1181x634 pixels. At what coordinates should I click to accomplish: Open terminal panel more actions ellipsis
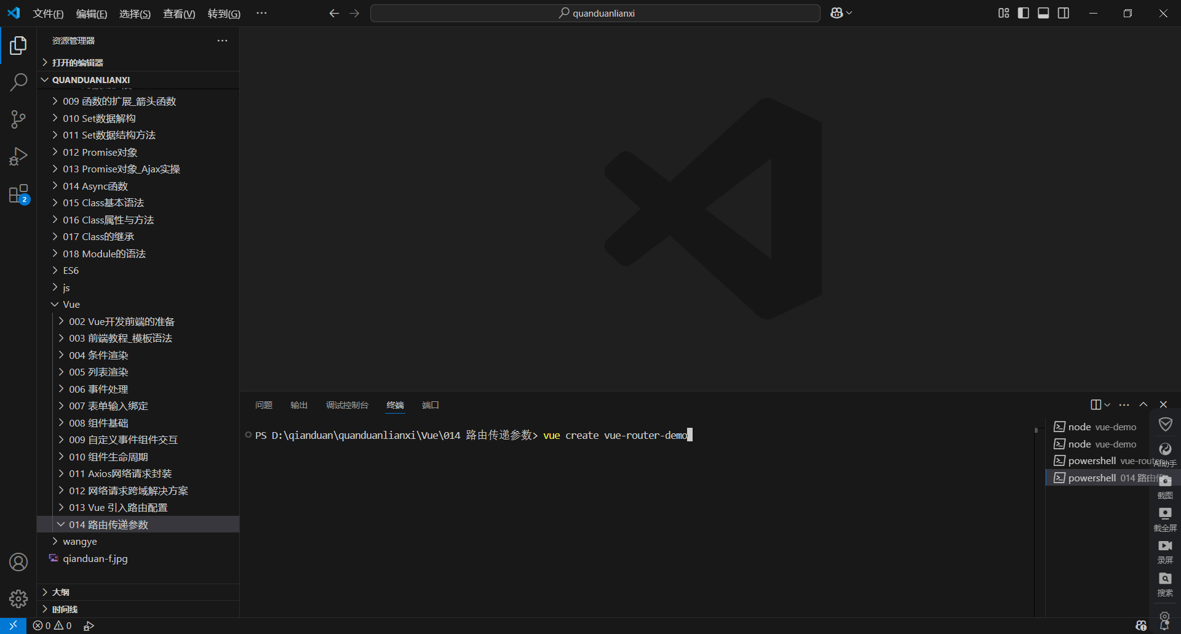pyautogui.click(x=1124, y=404)
